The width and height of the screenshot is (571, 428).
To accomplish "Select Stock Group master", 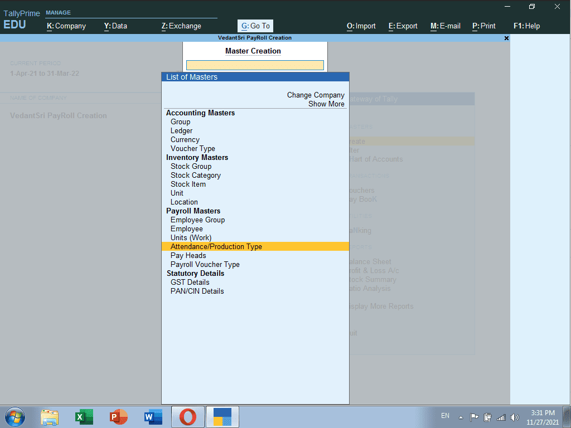I will coord(191,166).
